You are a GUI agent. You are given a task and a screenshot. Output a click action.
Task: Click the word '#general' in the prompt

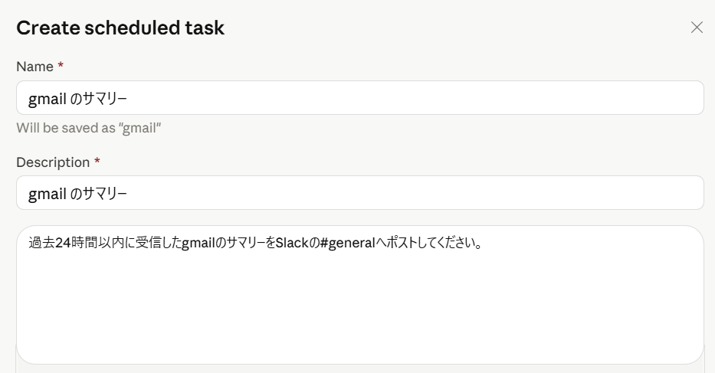click(347, 243)
